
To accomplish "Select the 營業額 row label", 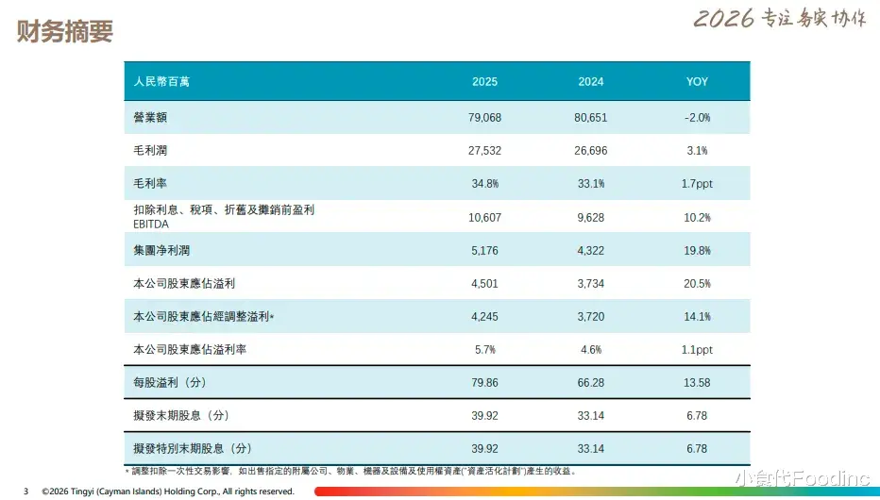I will 150,118.
